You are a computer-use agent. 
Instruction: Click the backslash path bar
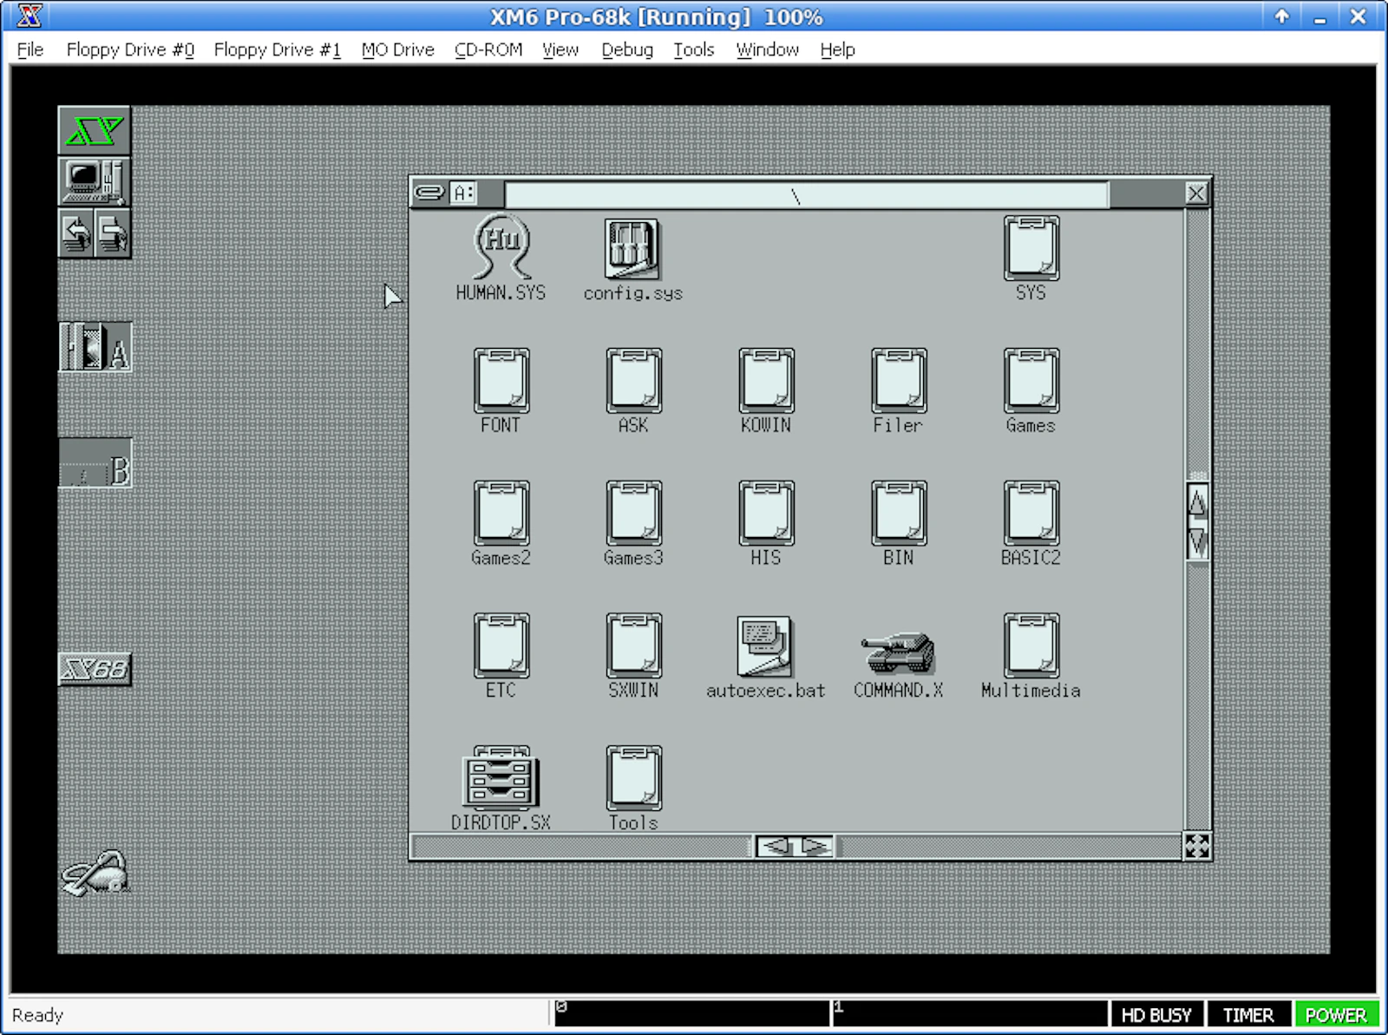click(806, 195)
